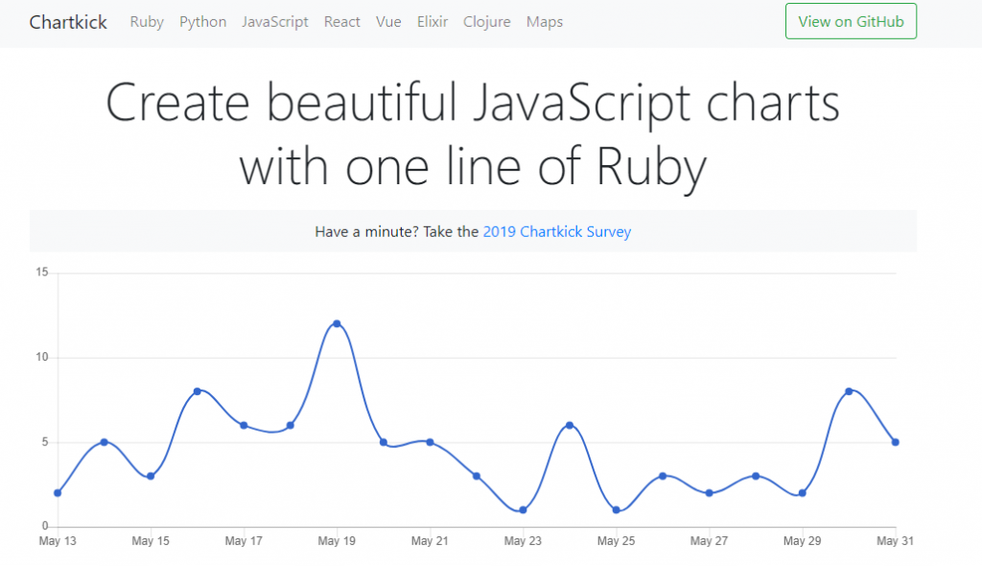Open the Ruby navigation link
The image size is (982, 566).
147,22
